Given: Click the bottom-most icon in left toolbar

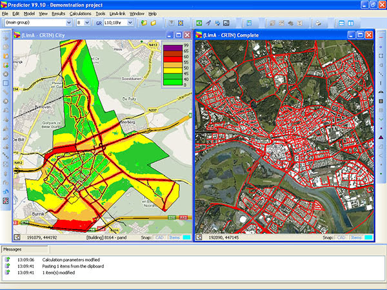Looking at the screenshot, I should click(5, 202).
